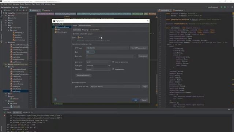The image size is (234, 132).
Task: Open the Navigate menu
Action: [16, 4]
